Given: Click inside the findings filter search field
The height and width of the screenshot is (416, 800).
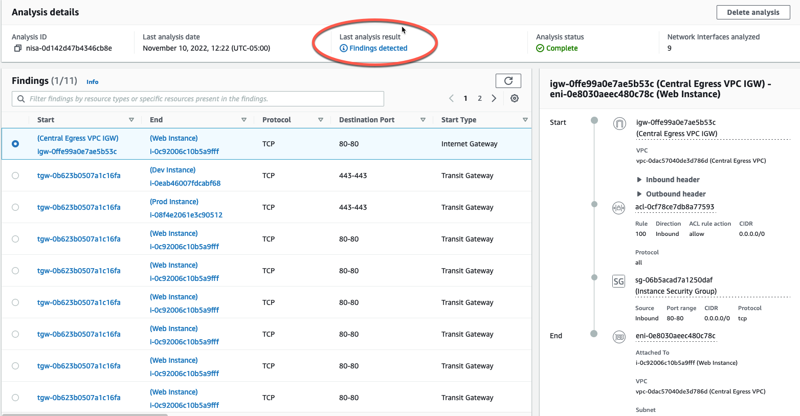Looking at the screenshot, I should (197, 98).
